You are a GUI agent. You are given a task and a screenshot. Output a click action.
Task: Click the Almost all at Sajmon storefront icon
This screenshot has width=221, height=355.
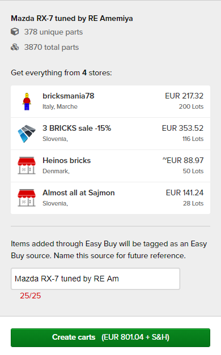pyautogui.click(x=27, y=198)
